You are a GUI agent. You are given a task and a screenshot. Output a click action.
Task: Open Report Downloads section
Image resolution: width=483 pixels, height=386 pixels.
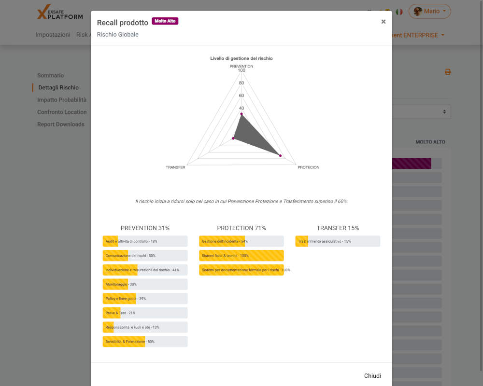click(x=61, y=124)
